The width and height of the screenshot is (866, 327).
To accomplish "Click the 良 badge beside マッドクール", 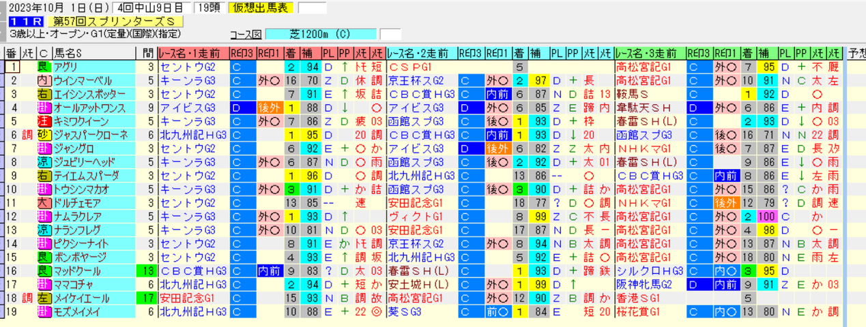I will pos(44,271).
